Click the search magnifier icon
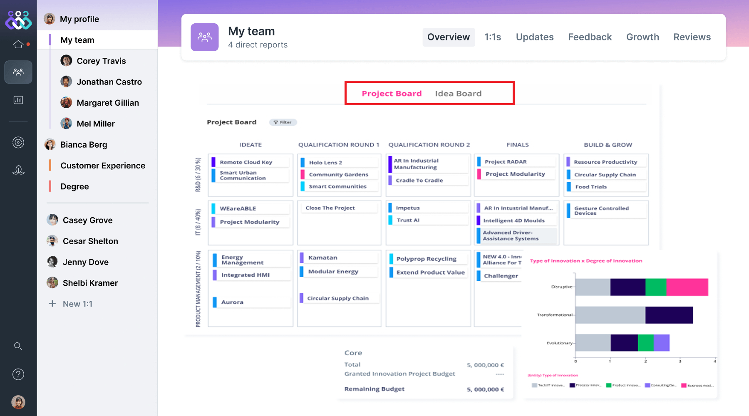This screenshot has height=416, width=749. [18, 346]
